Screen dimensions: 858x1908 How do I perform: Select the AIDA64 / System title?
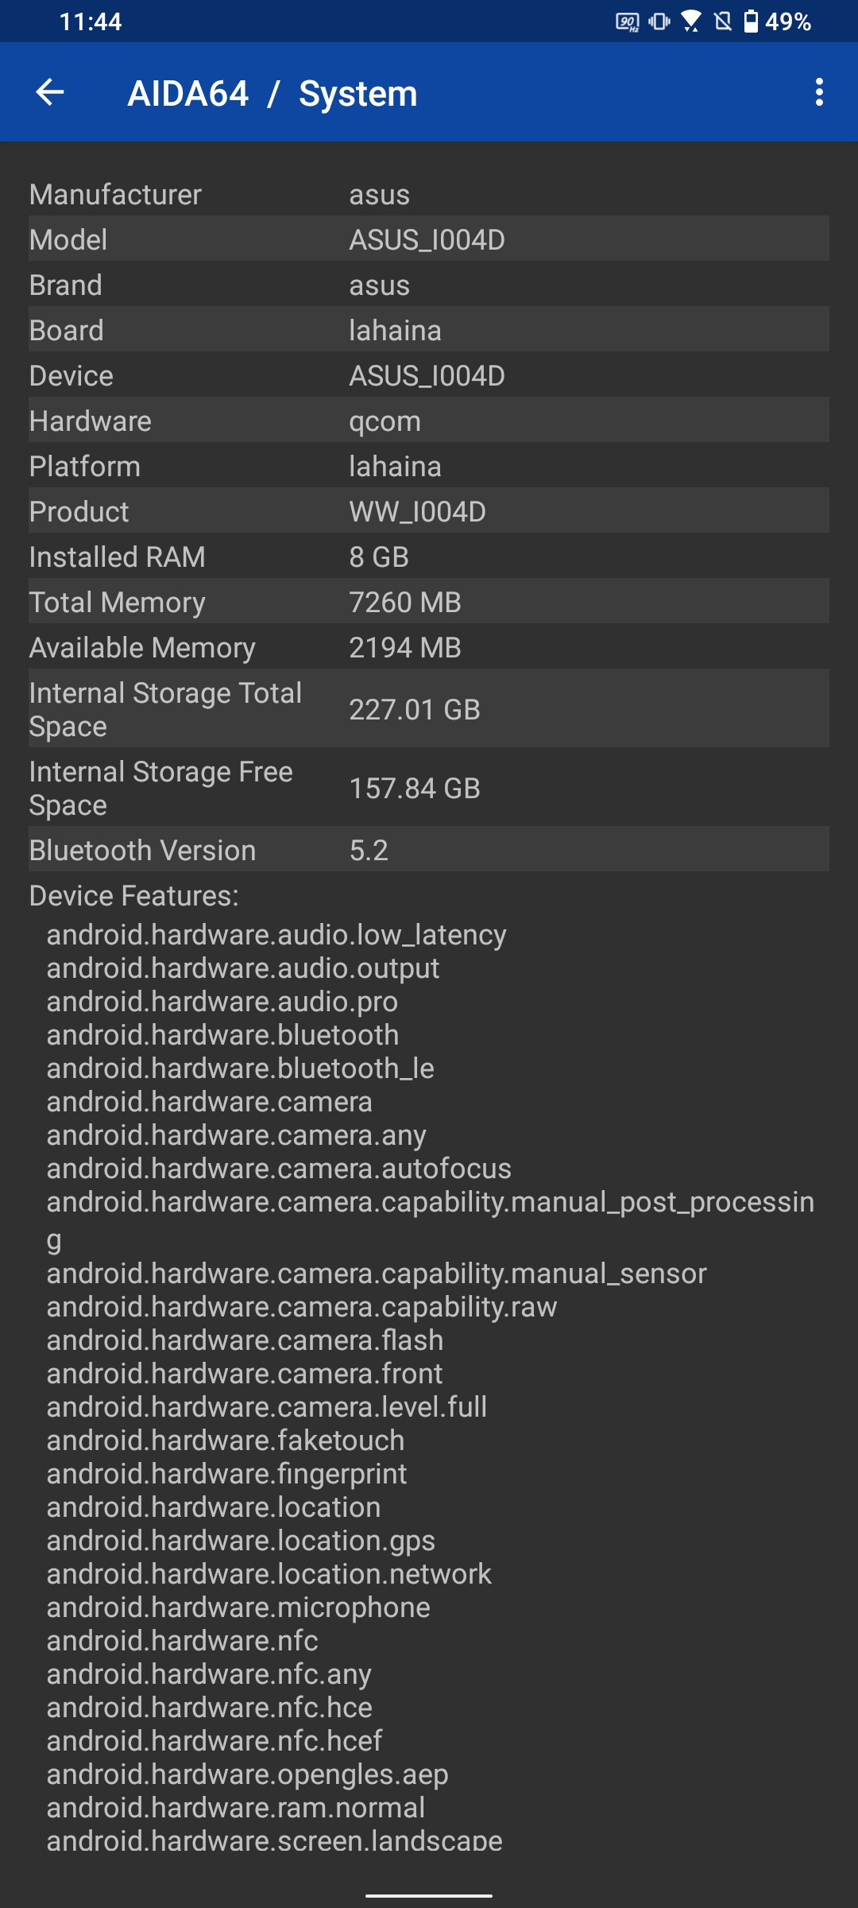point(272,94)
